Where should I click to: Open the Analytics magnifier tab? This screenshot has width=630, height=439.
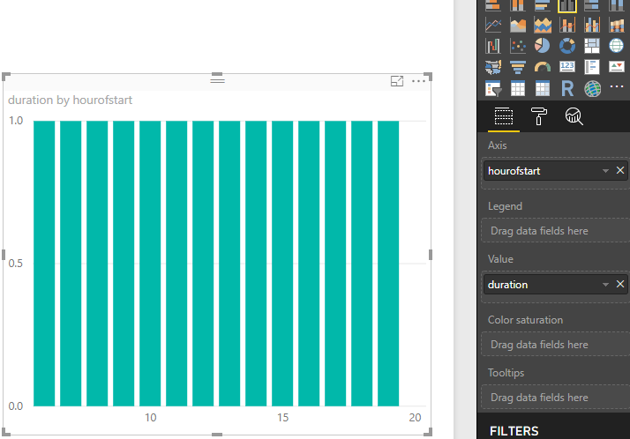coord(574,116)
